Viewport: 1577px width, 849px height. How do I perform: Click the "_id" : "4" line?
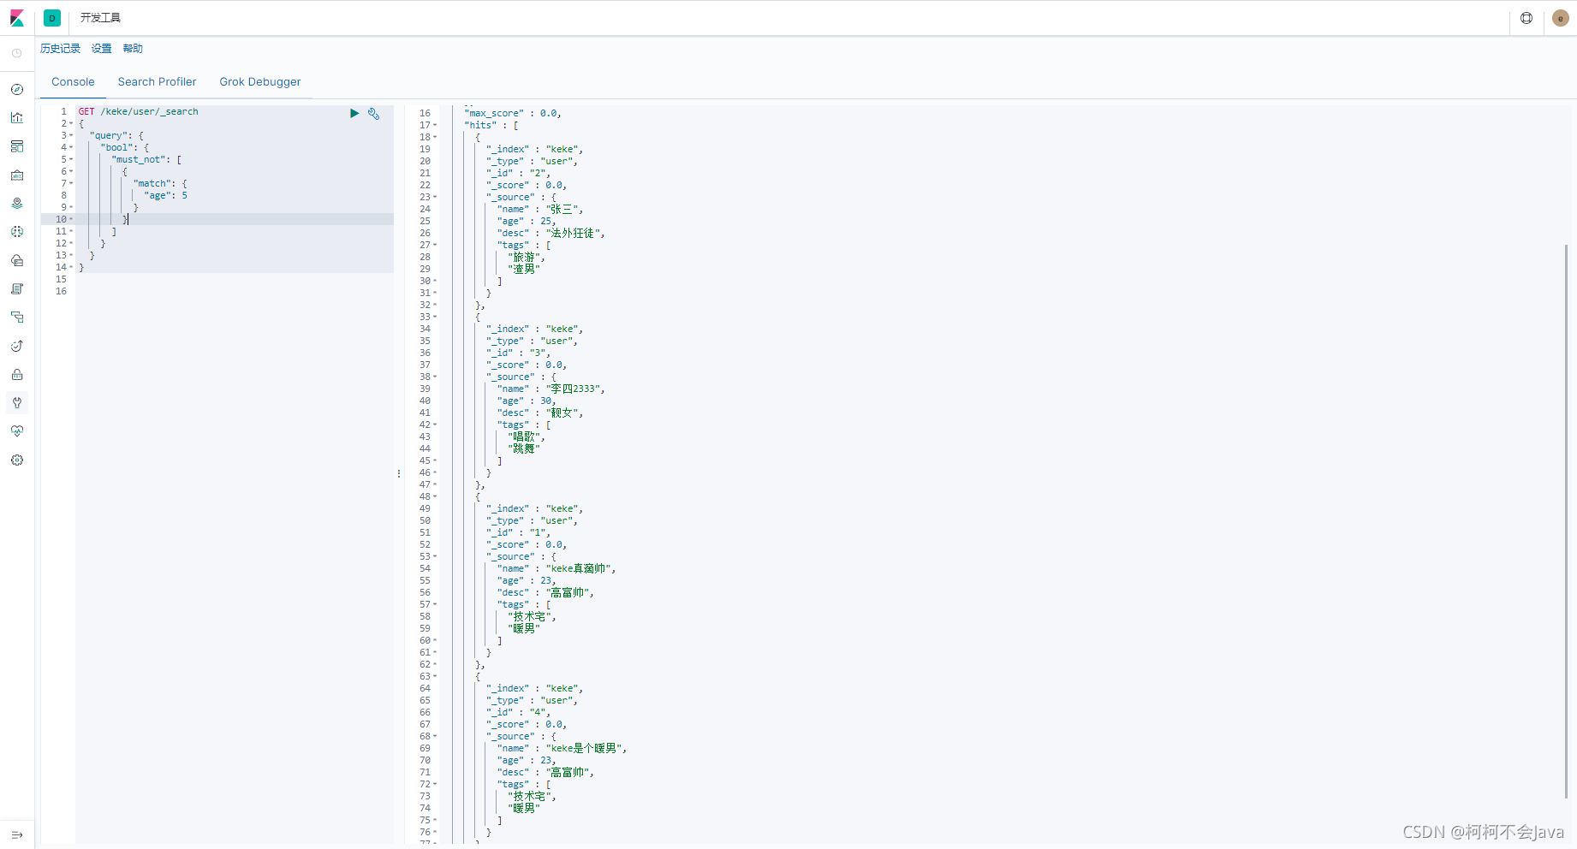pyautogui.click(x=518, y=713)
